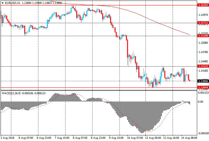The image size is (209, 141).
Task: Click the 8 Aug 07:00 time label
Action: (x=80, y=138)
